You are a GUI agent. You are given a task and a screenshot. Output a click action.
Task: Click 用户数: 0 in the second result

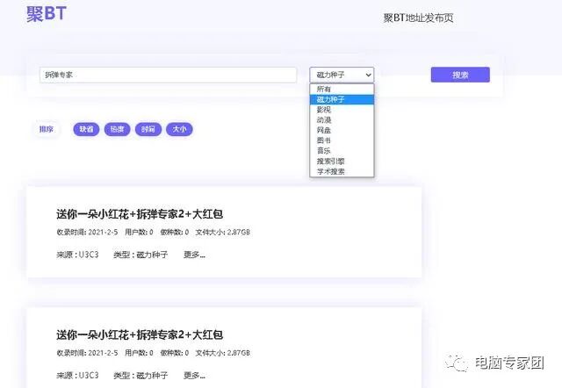click(x=139, y=353)
